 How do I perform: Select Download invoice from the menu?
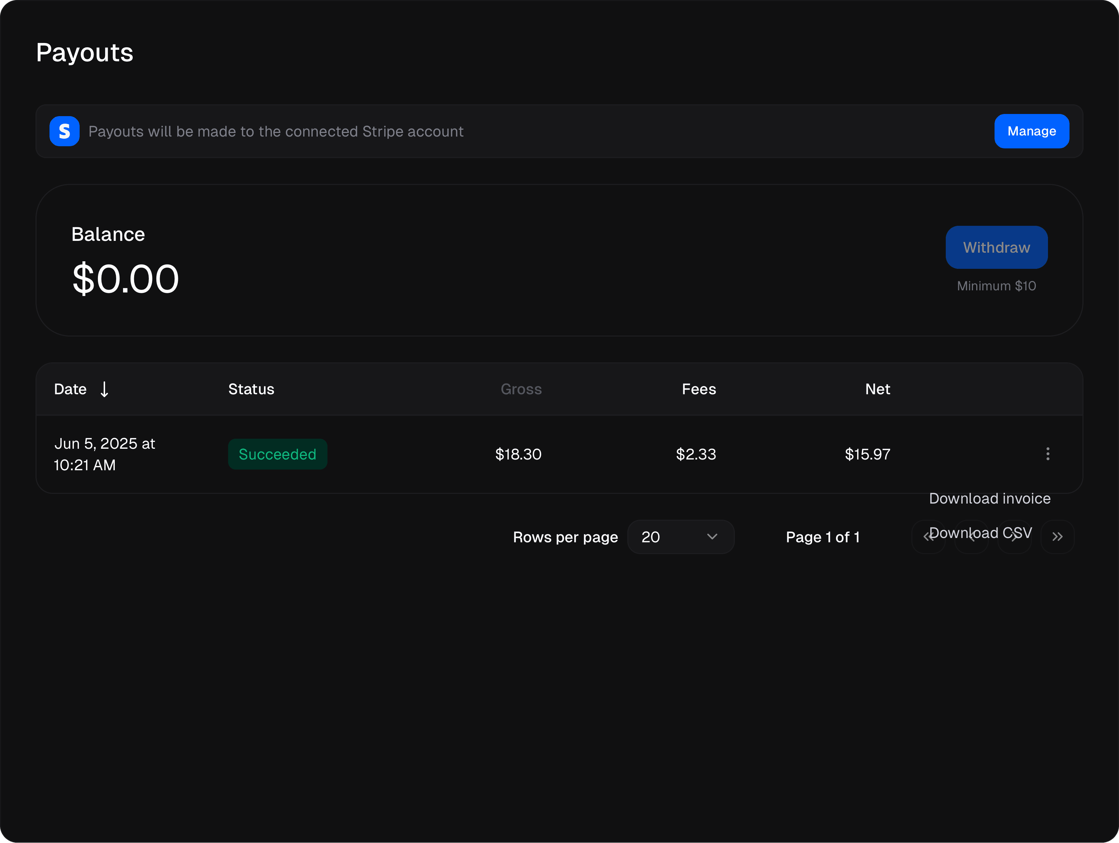tap(989, 499)
